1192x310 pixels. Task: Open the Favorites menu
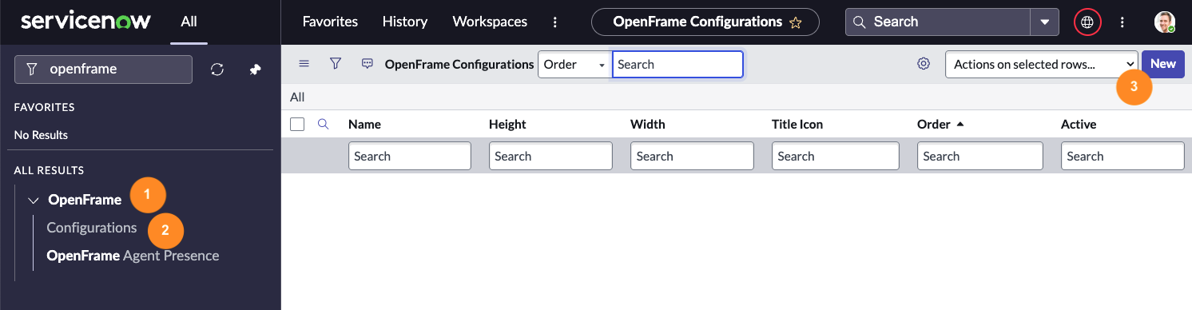coord(330,22)
